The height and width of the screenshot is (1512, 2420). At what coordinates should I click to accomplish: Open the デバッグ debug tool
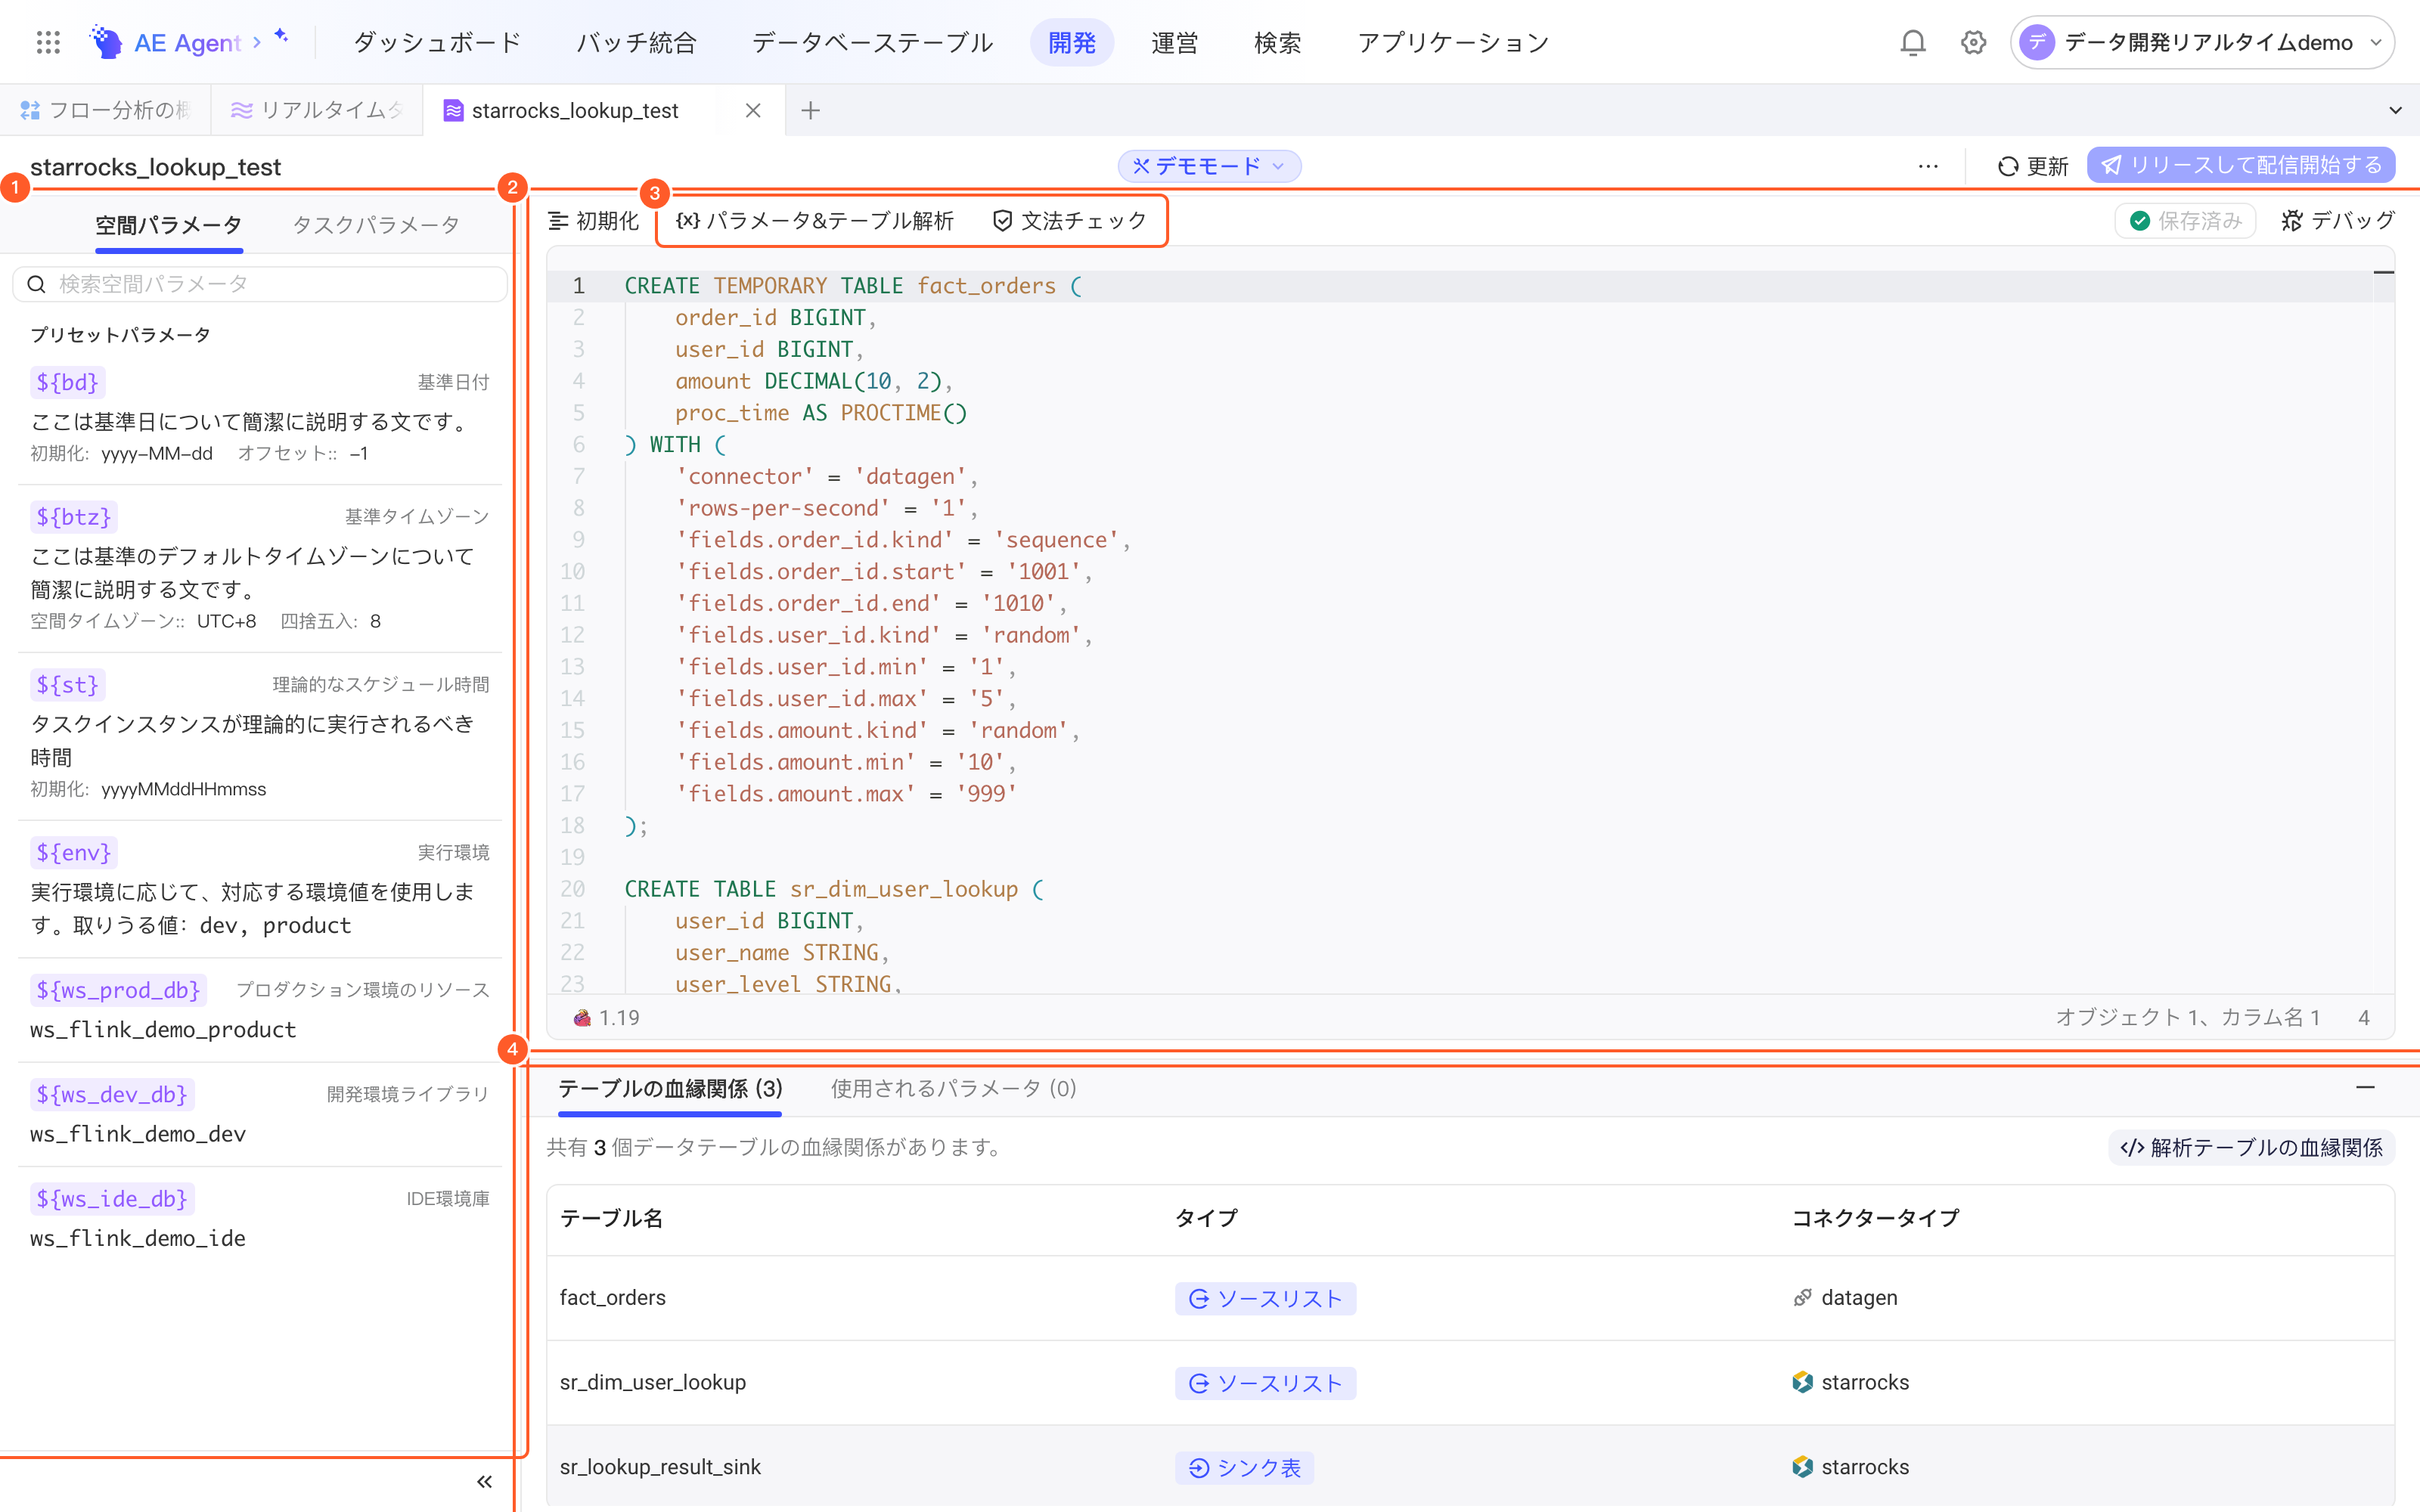pyautogui.click(x=2337, y=220)
